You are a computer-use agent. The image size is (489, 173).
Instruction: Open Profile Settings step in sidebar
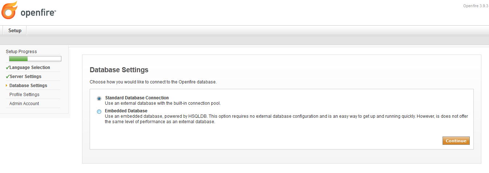pos(24,95)
